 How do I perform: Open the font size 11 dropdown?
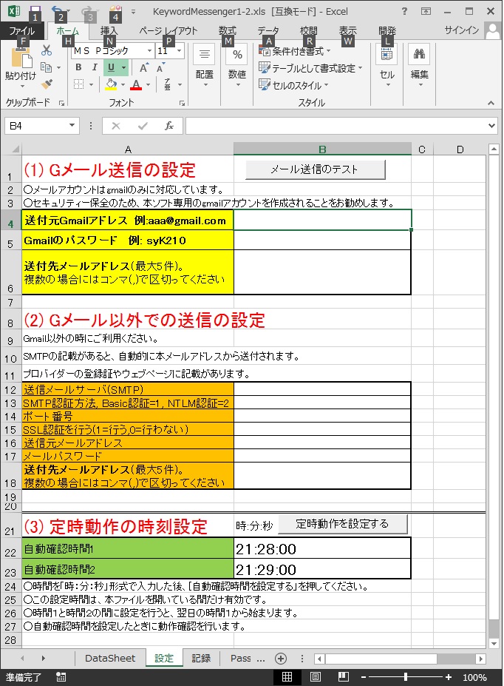[x=179, y=51]
